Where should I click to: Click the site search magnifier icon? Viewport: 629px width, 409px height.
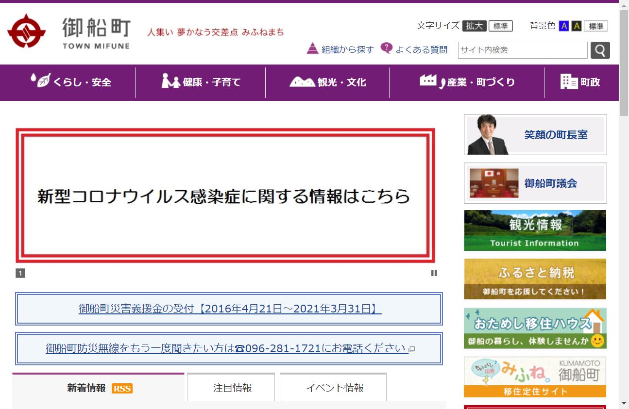click(x=600, y=49)
